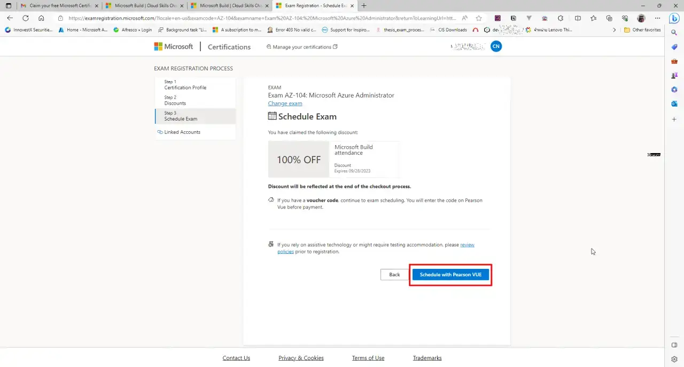Screen dimensions: 684x367
Task: Go back to the previous browser page
Action: click(x=10, y=18)
